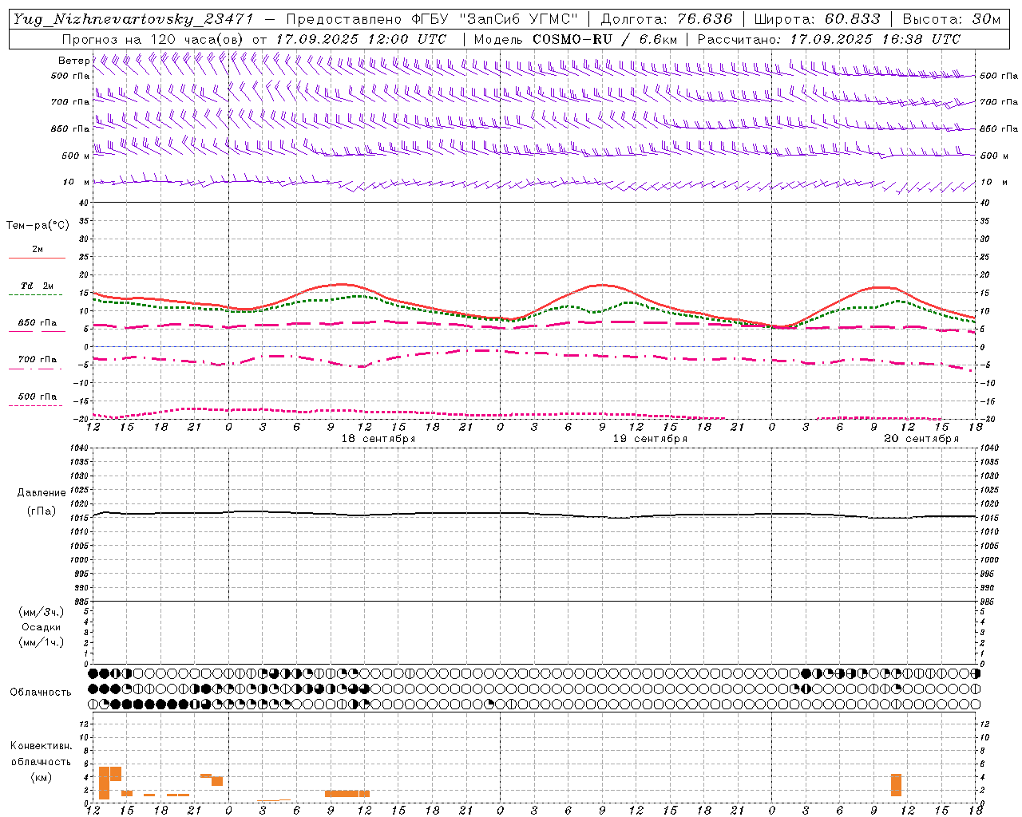Click the (мм/1ч.) precipitation unit label
The image size is (1022, 817).
pos(42,642)
